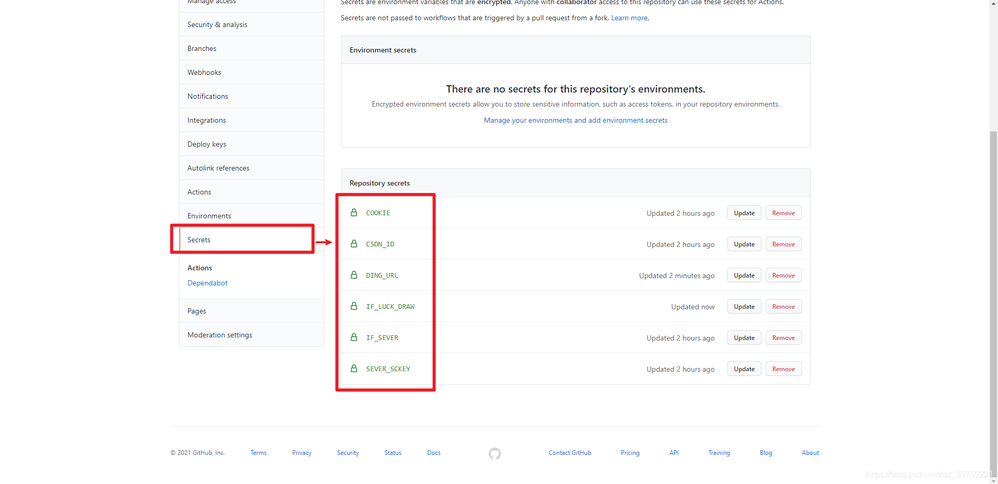Follow the Learn more link
The height and width of the screenshot is (484, 998).
tap(629, 18)
